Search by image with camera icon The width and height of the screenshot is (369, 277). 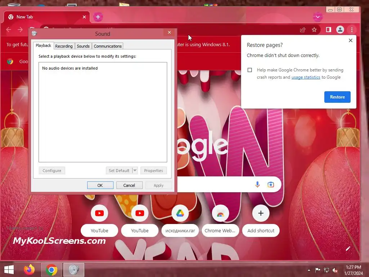[x=271, y=184]
